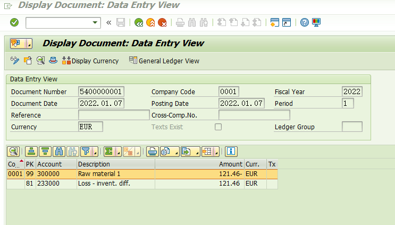Click the Total sigma button

coord(110,152)
